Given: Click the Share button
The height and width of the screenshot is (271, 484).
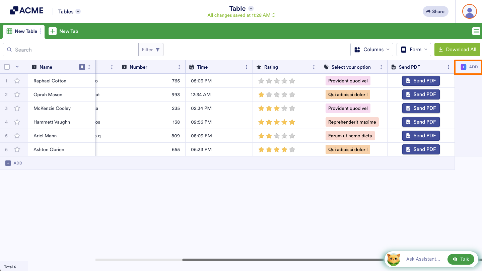Looking at the screenshot, I should click(x=435, y=11).
